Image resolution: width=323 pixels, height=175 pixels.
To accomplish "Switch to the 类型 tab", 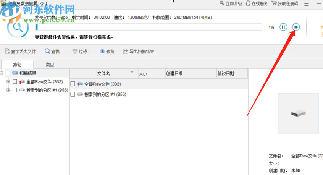I will click(x=50, y=65).
